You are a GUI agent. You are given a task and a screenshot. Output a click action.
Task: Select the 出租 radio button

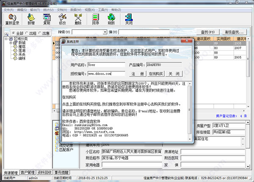[x=27, y=33]
